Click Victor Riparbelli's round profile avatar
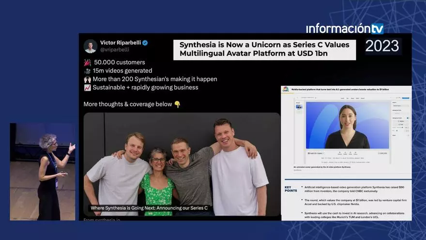 tap(91, 46)
